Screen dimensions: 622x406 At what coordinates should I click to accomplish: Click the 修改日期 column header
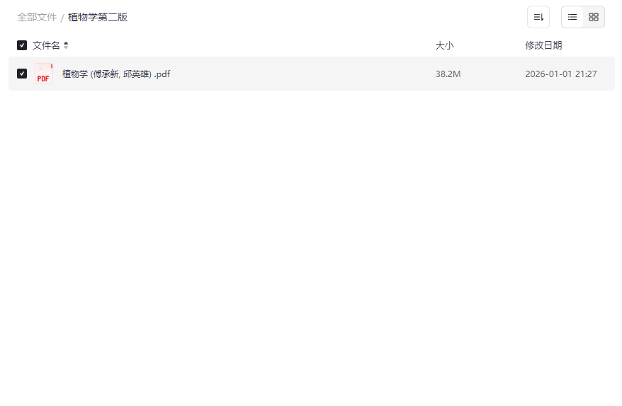pos(543,45)
